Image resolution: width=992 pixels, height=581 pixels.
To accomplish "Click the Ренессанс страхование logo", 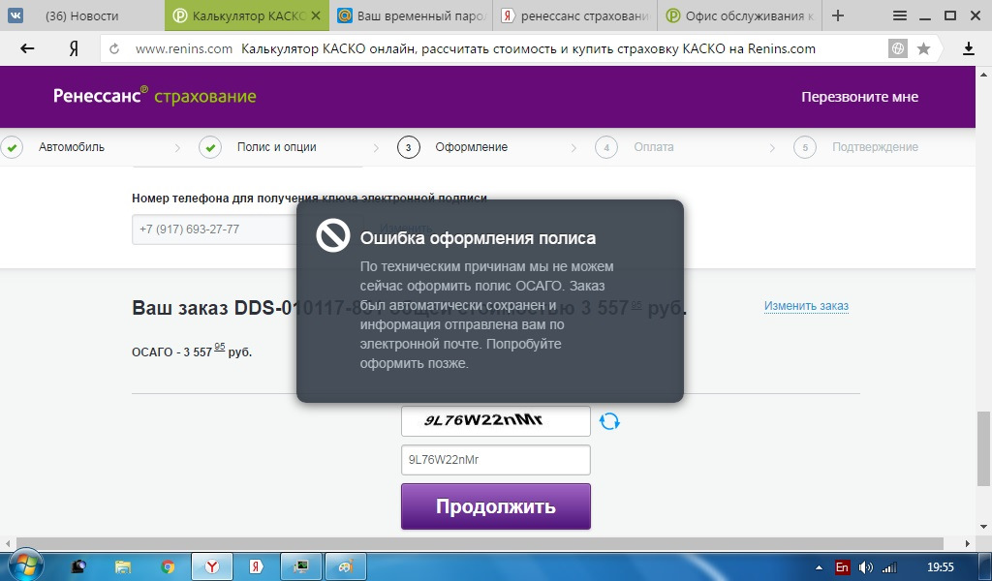I will tap(154, 96).
